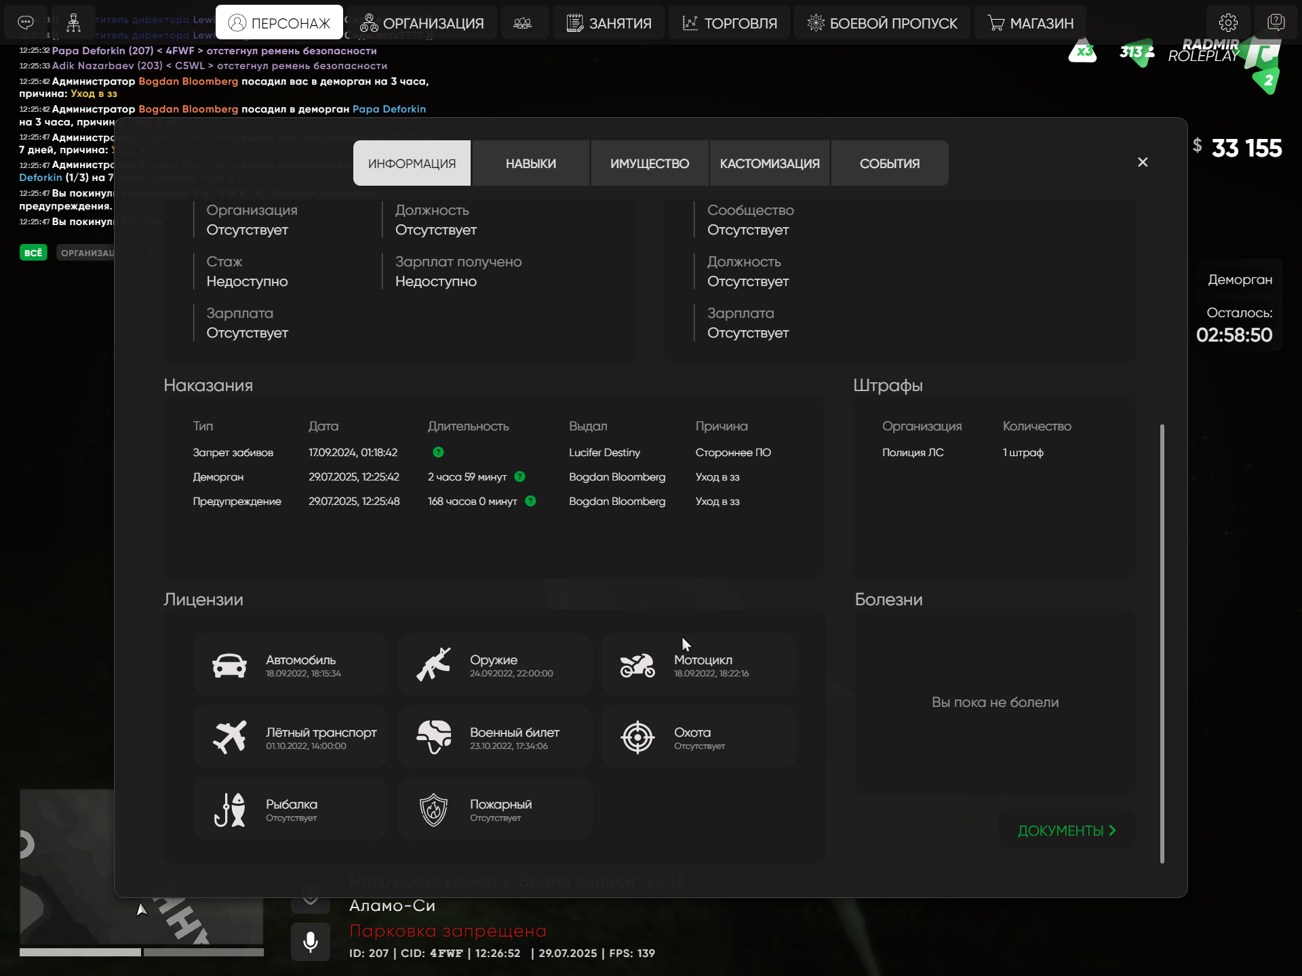This screenshot has width=1302, height=976.
Task: Click the panel's vertical scrollbar
Action: 1162,644
